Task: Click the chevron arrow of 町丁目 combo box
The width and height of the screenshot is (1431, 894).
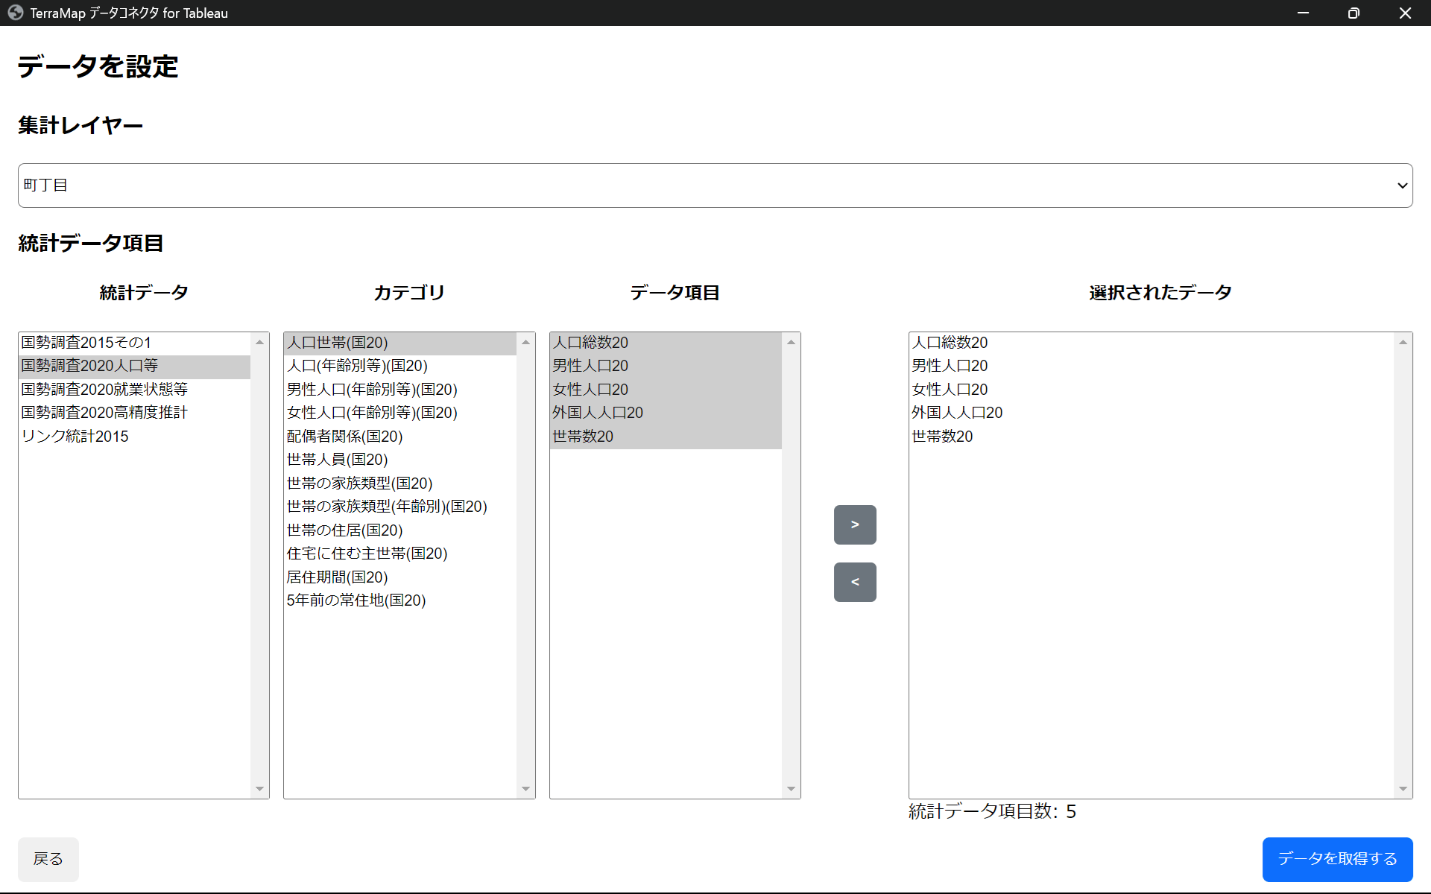Action: 1402,186
